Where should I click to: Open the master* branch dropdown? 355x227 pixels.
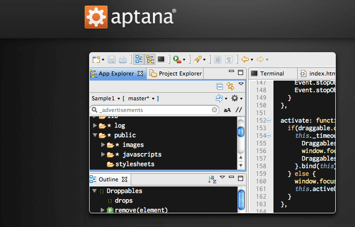tap(141, 98)
